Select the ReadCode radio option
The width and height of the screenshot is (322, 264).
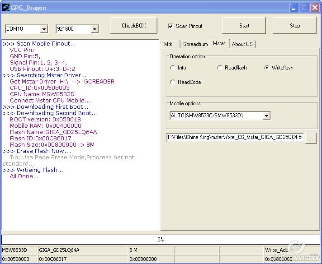173,82
